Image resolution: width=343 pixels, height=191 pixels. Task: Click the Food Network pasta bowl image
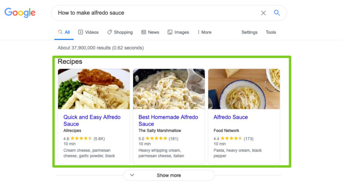click(x=244, y=89)
